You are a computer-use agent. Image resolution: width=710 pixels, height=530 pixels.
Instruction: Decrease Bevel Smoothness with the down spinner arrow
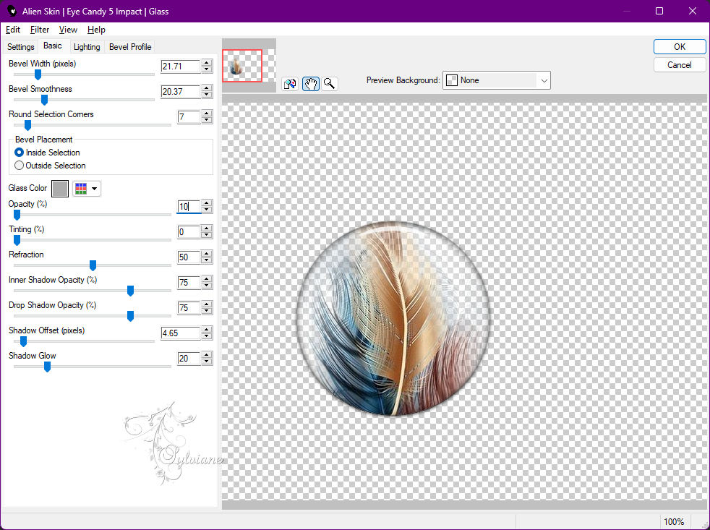207,95
